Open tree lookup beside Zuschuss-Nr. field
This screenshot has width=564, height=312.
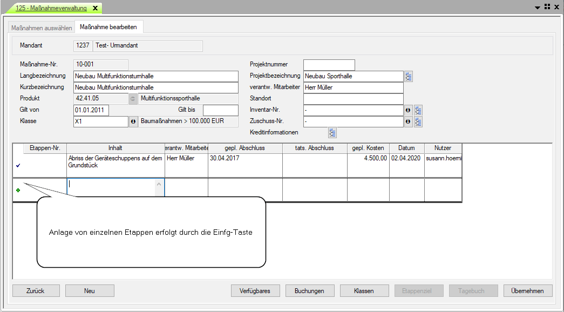(x=418, y=121)
